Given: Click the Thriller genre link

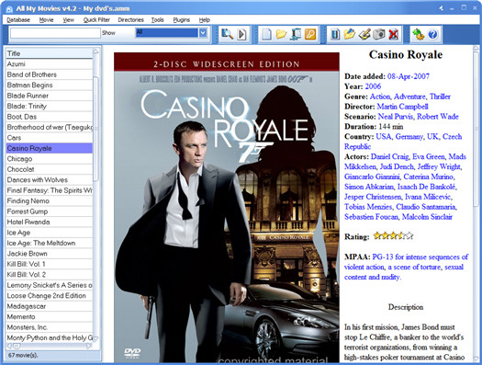Looking at the screenshot, I should [440, 97].
